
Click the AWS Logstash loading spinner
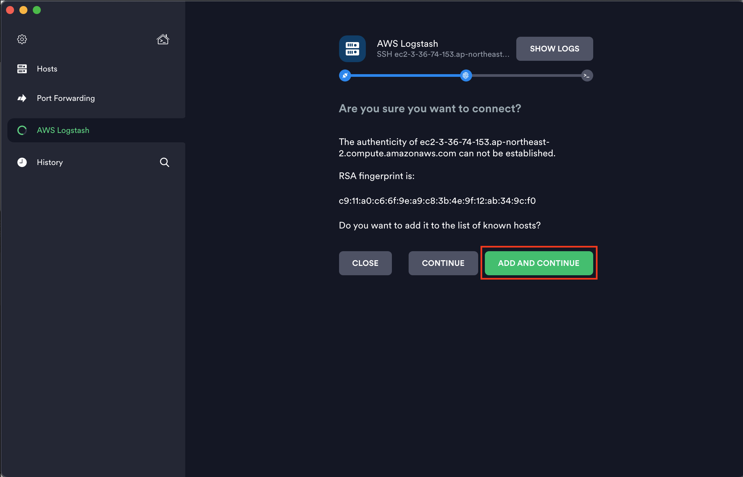[22, 130]
